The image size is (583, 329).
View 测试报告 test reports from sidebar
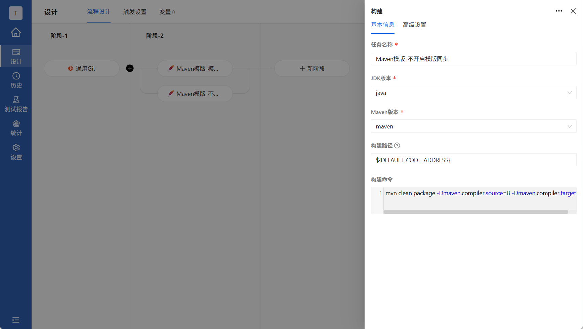pyautogui.click(x=15, y=104)
